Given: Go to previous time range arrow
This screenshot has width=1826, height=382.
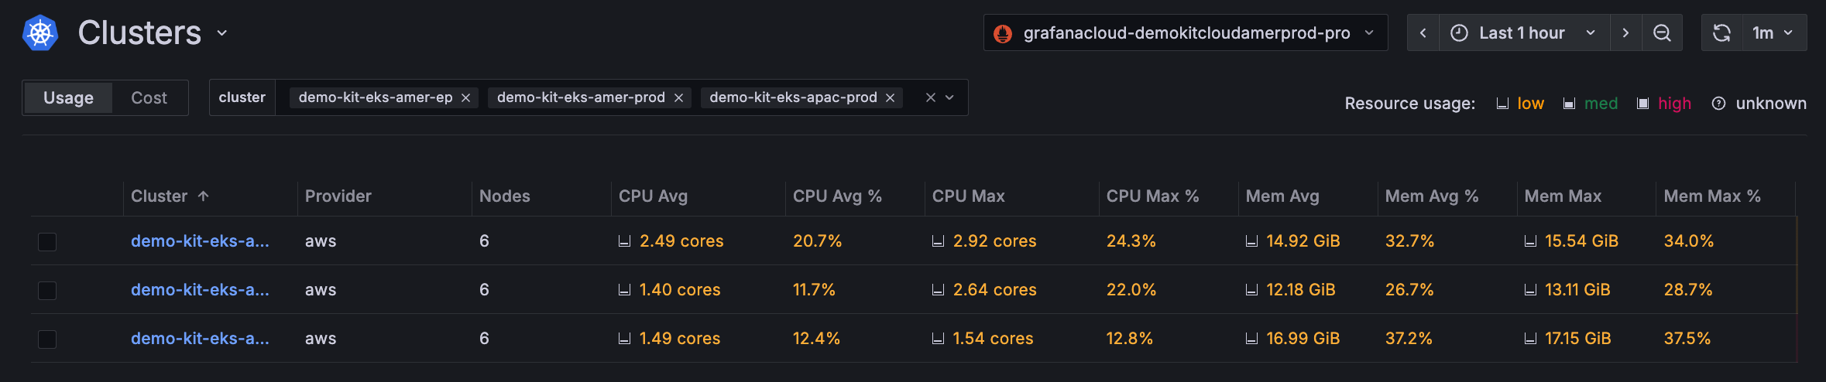Looking at the screenshot, I should [1423, 33].
